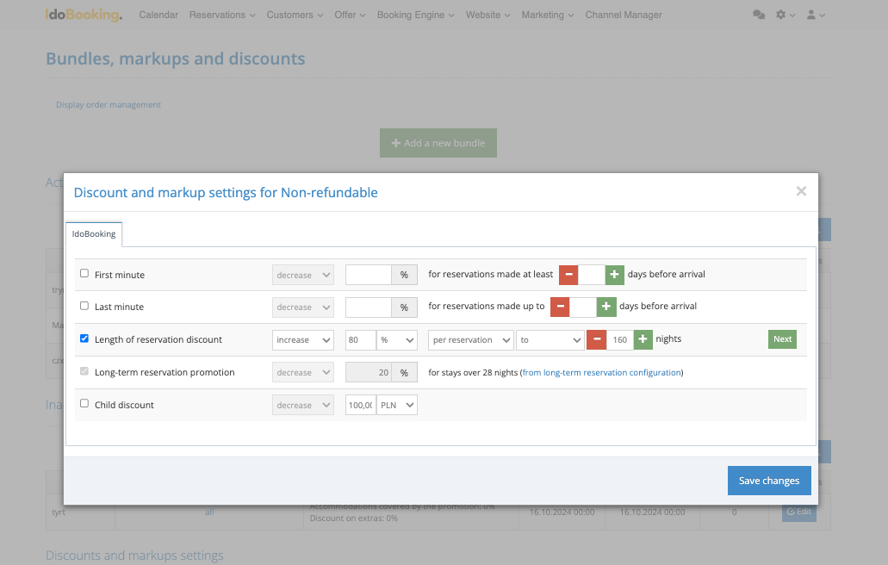The width and height of the screenshot is (888, 565).
Task: Increase Last minute days with plus button
Action: coord(605,307)
